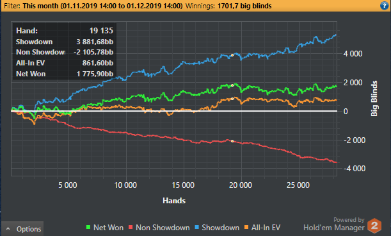Click the Non Showdown legend label
Screen dimensions: 391x236
tap(163, 228)
